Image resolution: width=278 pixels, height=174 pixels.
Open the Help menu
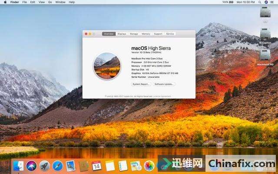(72, 2)
